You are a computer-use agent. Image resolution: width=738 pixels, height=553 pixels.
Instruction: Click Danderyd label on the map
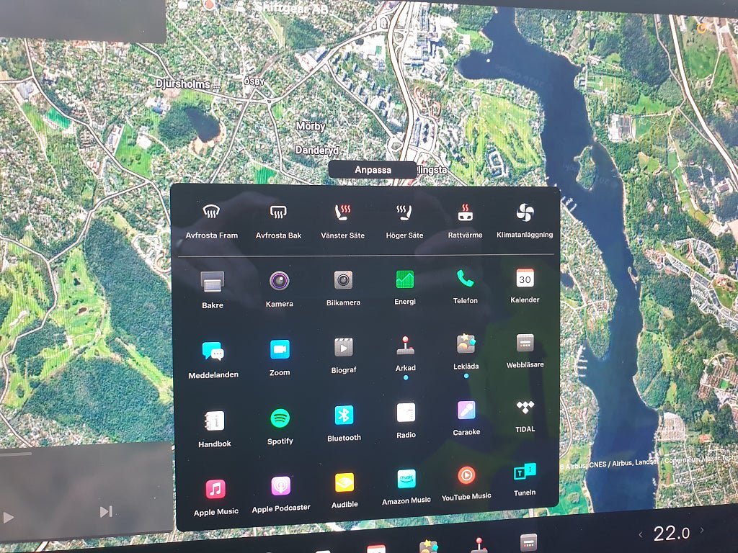coord(316,150)
